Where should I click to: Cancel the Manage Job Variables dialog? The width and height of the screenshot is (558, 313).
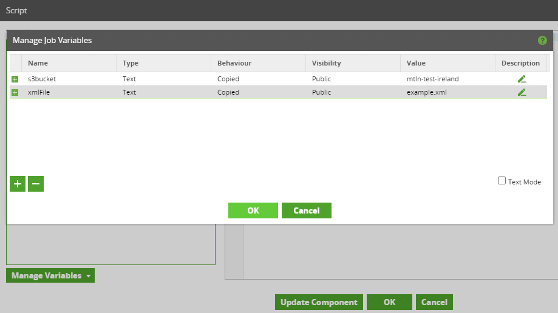(307, 210)
